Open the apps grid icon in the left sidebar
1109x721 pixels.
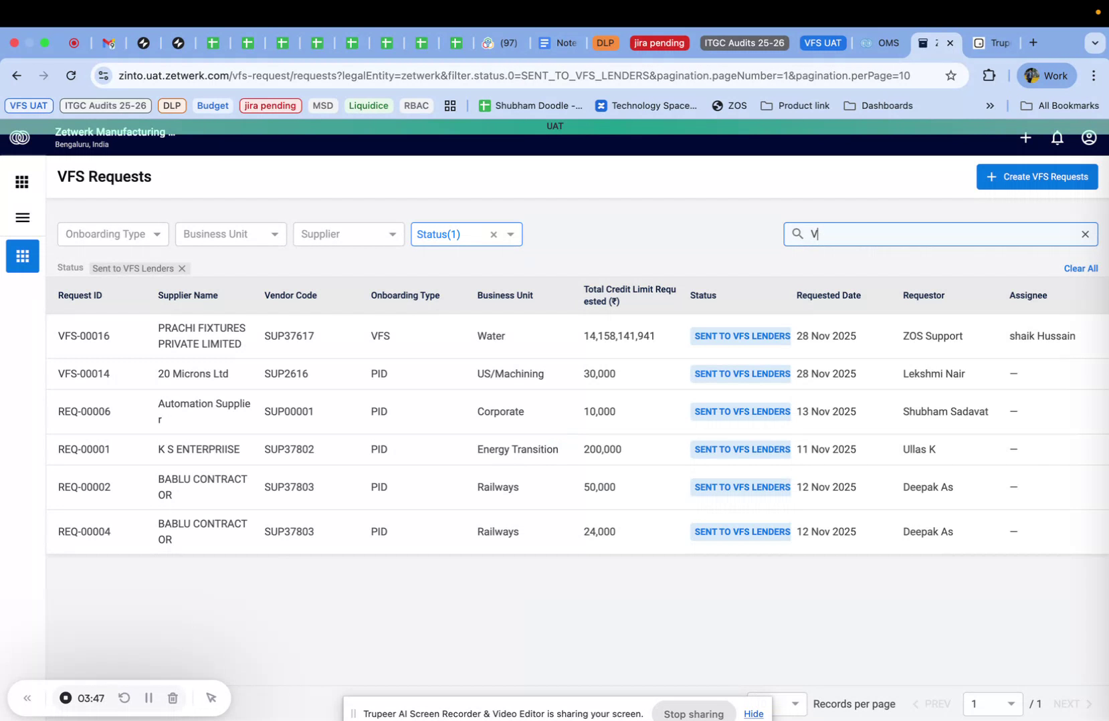pos(22,181)
